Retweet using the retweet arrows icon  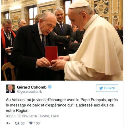pos(17,123)
